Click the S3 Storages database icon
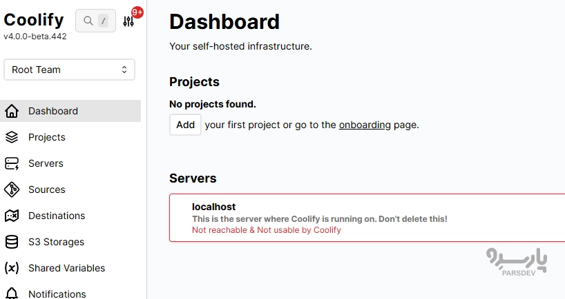This screenshot has width=565, height=299. click(x=12, y=242)
